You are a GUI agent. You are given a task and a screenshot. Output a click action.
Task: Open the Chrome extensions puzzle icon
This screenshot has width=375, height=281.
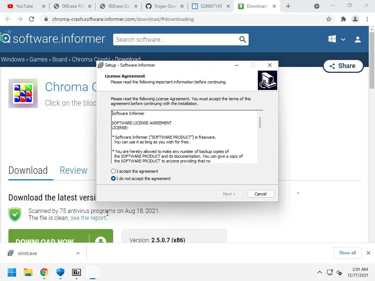coord(344,19)
